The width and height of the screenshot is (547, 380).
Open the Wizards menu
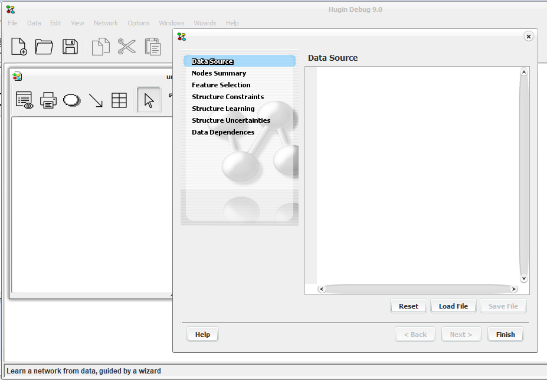coord(204,23)
